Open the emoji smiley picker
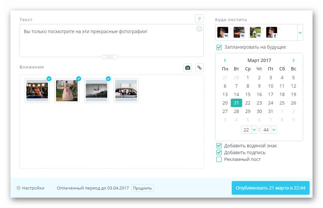Viewport: 323px width, 208px height. click(199, 29)
